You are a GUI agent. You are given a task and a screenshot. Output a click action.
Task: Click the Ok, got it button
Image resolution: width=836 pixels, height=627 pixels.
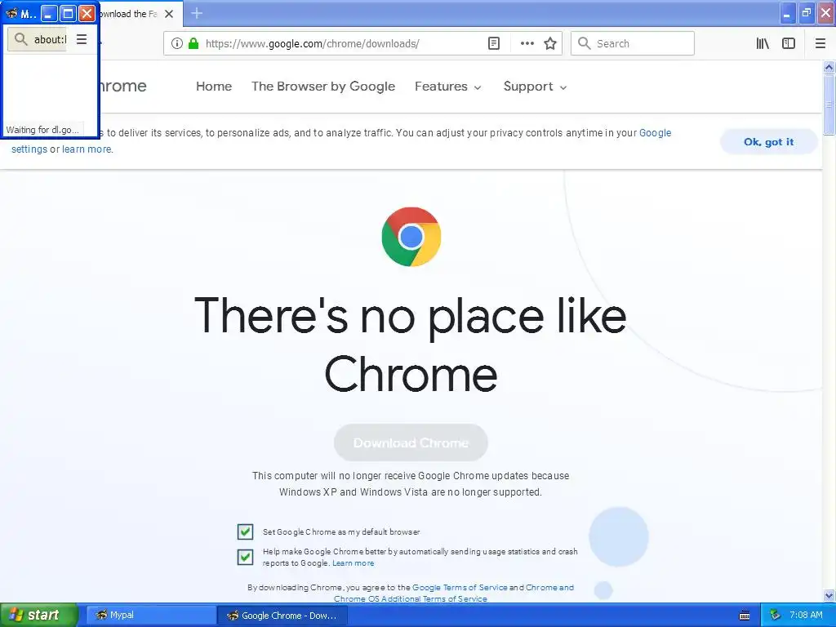point(768,142)
